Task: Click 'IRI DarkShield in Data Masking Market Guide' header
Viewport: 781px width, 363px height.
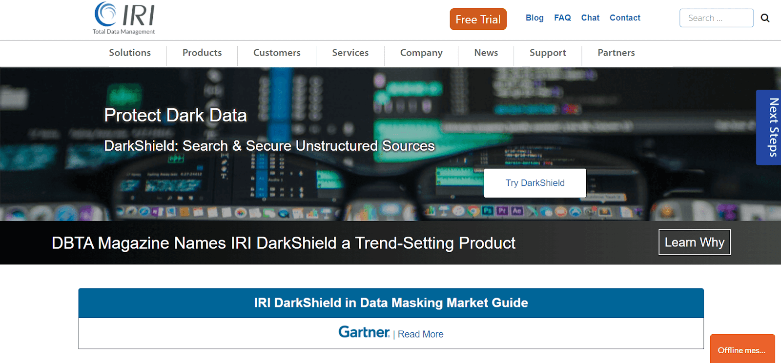Action: (391, 303)
